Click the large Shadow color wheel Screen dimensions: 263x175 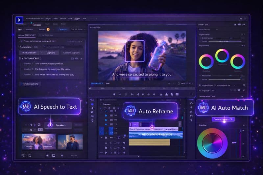tap(212, 143)
